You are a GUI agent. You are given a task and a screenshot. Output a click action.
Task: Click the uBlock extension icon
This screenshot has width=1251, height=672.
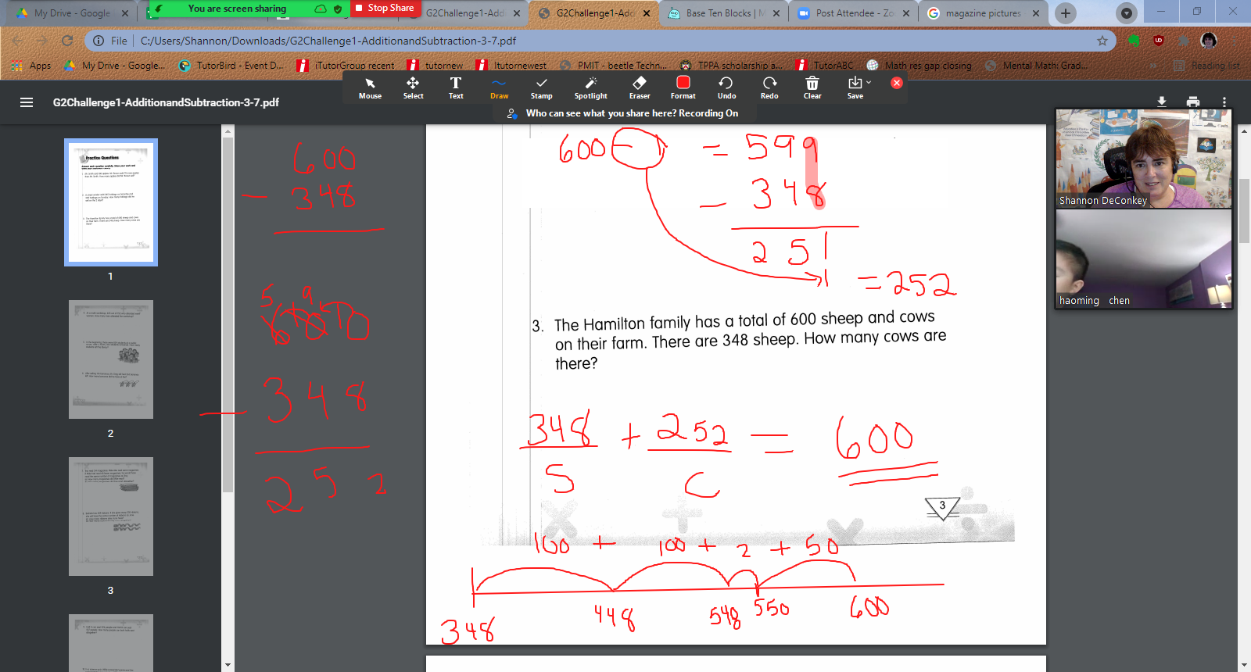coord(1159,41)
